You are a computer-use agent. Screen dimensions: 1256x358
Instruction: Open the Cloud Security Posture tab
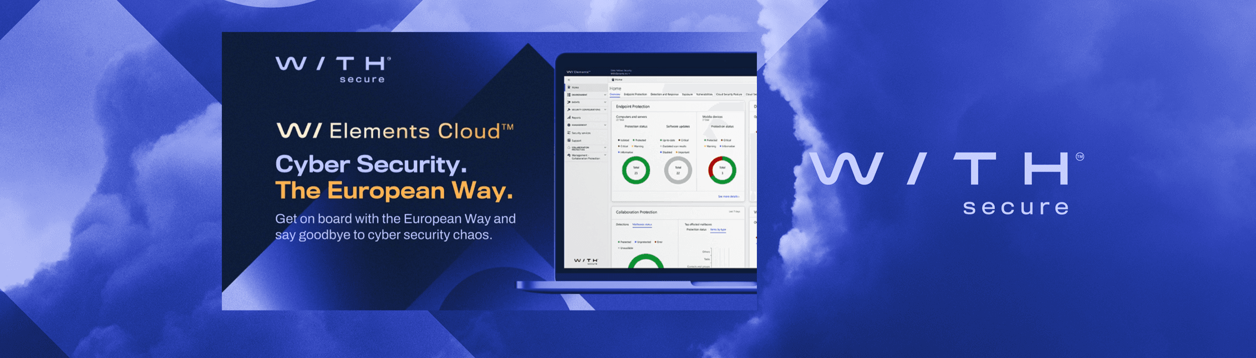point(729,95)
